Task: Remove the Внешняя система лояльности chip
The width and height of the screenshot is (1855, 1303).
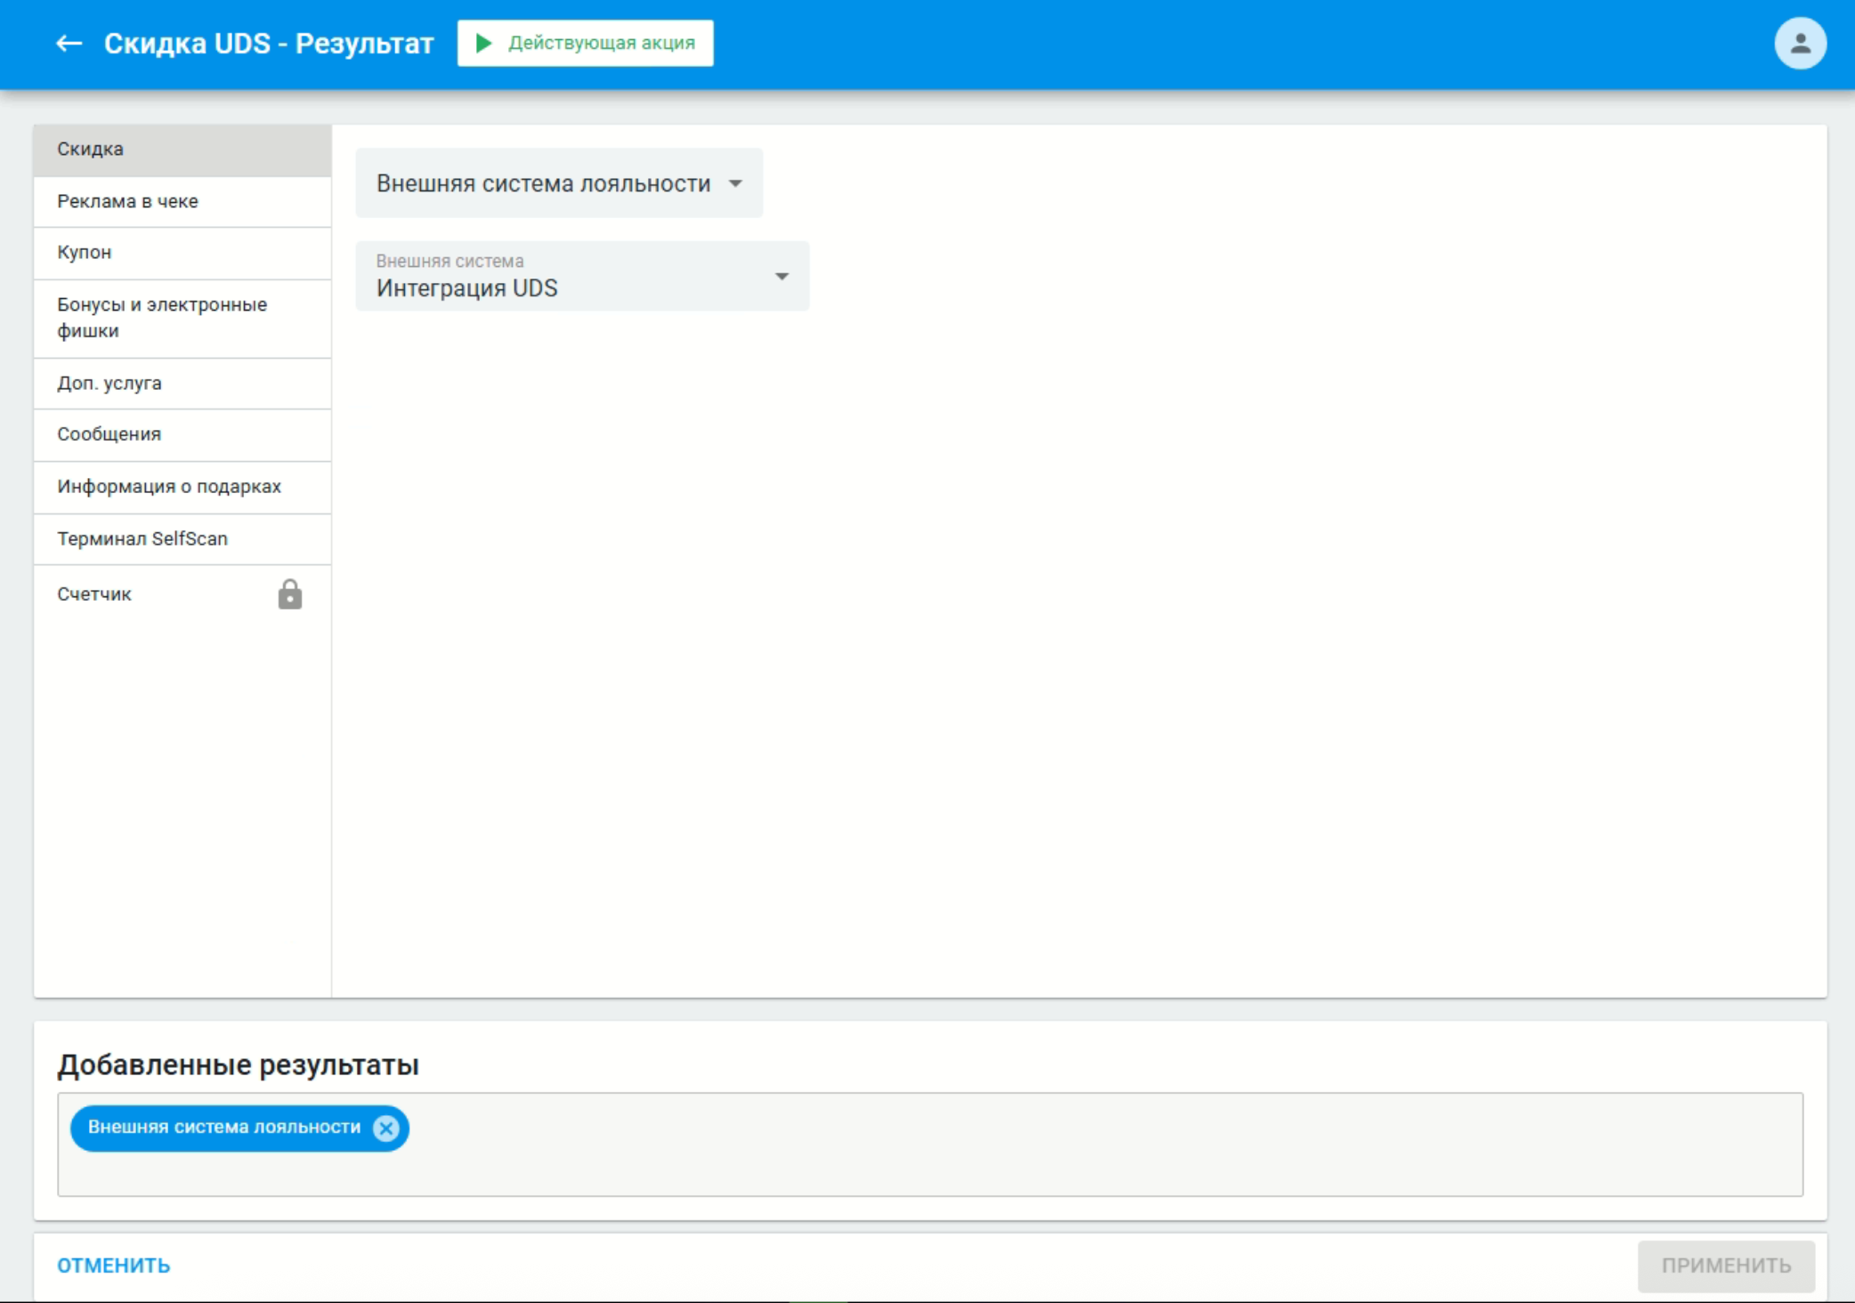Action: 385,1128
